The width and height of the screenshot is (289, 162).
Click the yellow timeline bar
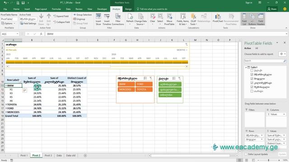pos(97,62)
